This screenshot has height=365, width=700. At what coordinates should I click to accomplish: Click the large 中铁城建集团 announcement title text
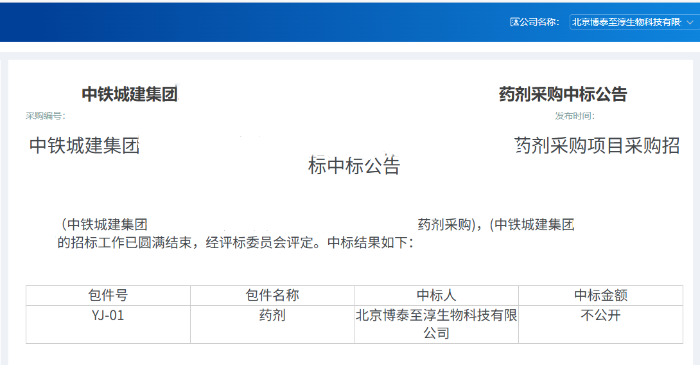pos(85,146)
